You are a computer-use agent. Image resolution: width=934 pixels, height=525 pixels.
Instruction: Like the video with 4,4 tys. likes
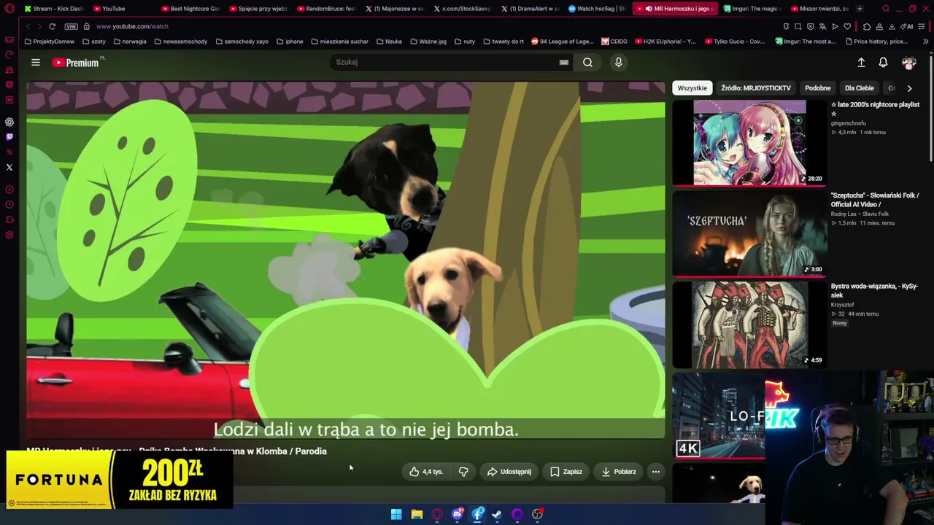[x=426, y=472]
